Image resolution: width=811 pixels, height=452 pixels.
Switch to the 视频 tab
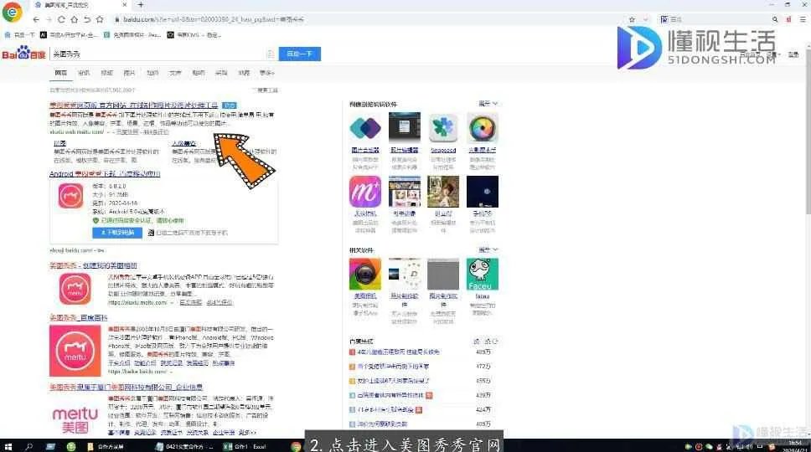pos(106,73)
